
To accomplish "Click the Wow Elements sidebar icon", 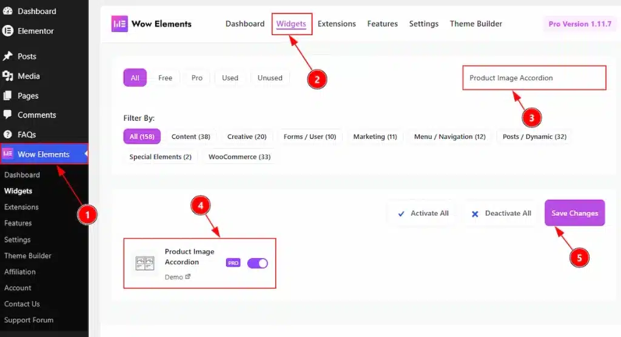I will 8,153.
